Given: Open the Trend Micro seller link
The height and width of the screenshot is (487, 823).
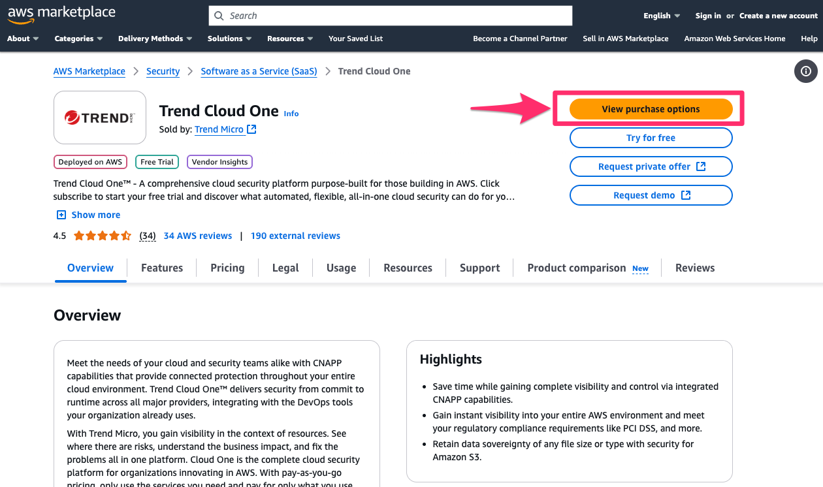Looking at the screenshot, I should 219,129.
